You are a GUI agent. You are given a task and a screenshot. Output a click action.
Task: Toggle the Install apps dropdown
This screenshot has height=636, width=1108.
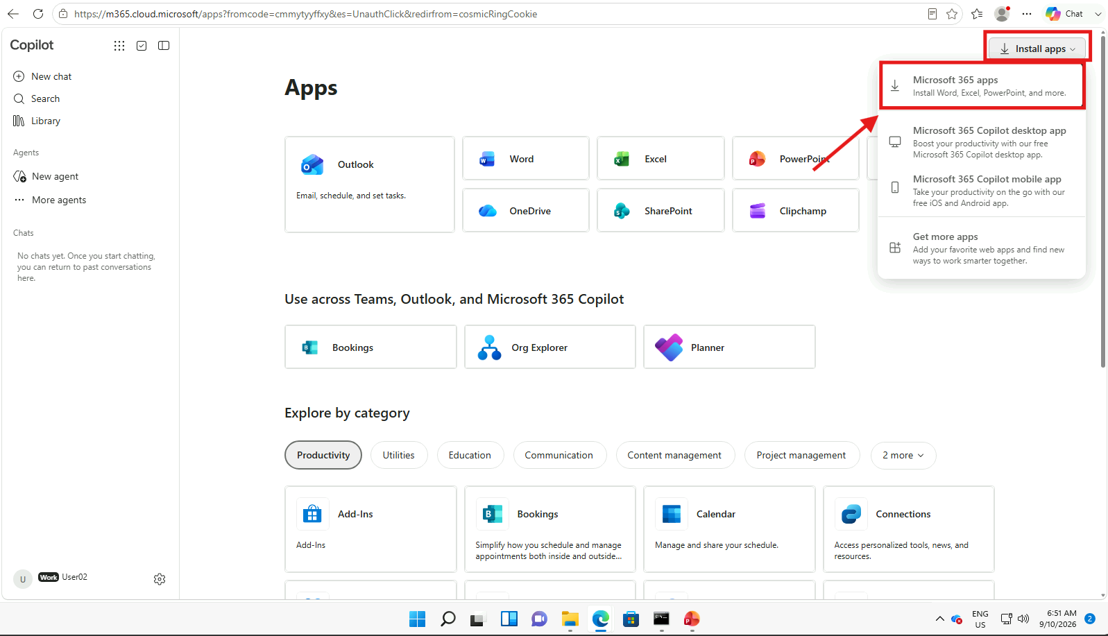pyautogui.click(x=1037, y=49)
